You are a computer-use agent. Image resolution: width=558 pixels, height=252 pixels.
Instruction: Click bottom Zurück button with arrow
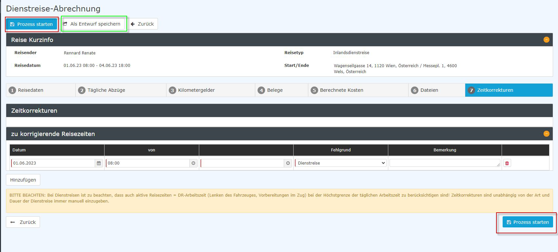[x=23, y=222]
